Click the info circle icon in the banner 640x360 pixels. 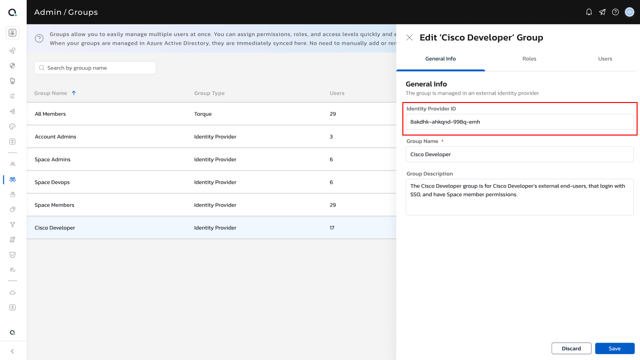tap(39, 38)
